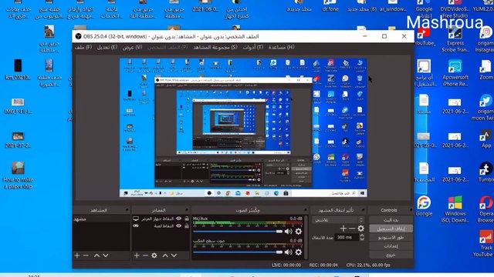
Task: Lock the game capture source
Action: click(x=187, y=225)
